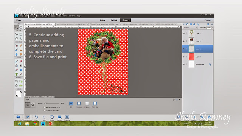Hide Layer 1 with eye icon
The height and width of the screenshot is (136, 242).
pyautogui.click(x=184, y=33)
